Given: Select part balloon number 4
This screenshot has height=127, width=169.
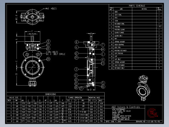Looking at the screenshot, I should tap(103, 60).
